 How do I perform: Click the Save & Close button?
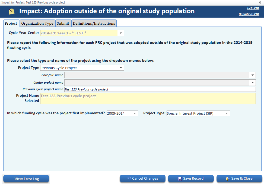pyautogui.click(x=239, y=179)
